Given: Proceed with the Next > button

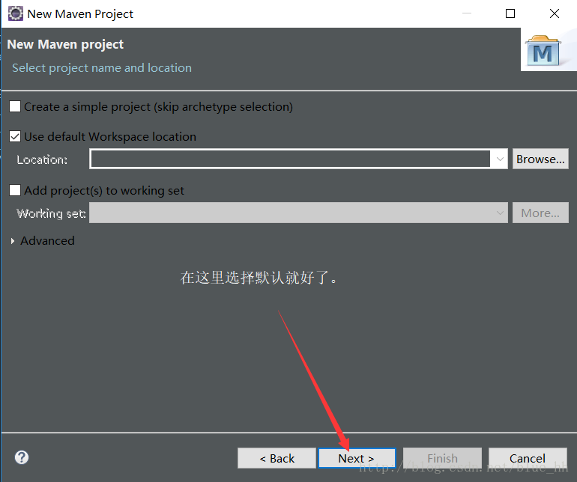Looking at the screenshot, I should [357, 458].
